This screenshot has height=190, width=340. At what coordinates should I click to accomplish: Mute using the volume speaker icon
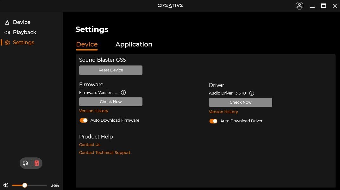point(5,185)
